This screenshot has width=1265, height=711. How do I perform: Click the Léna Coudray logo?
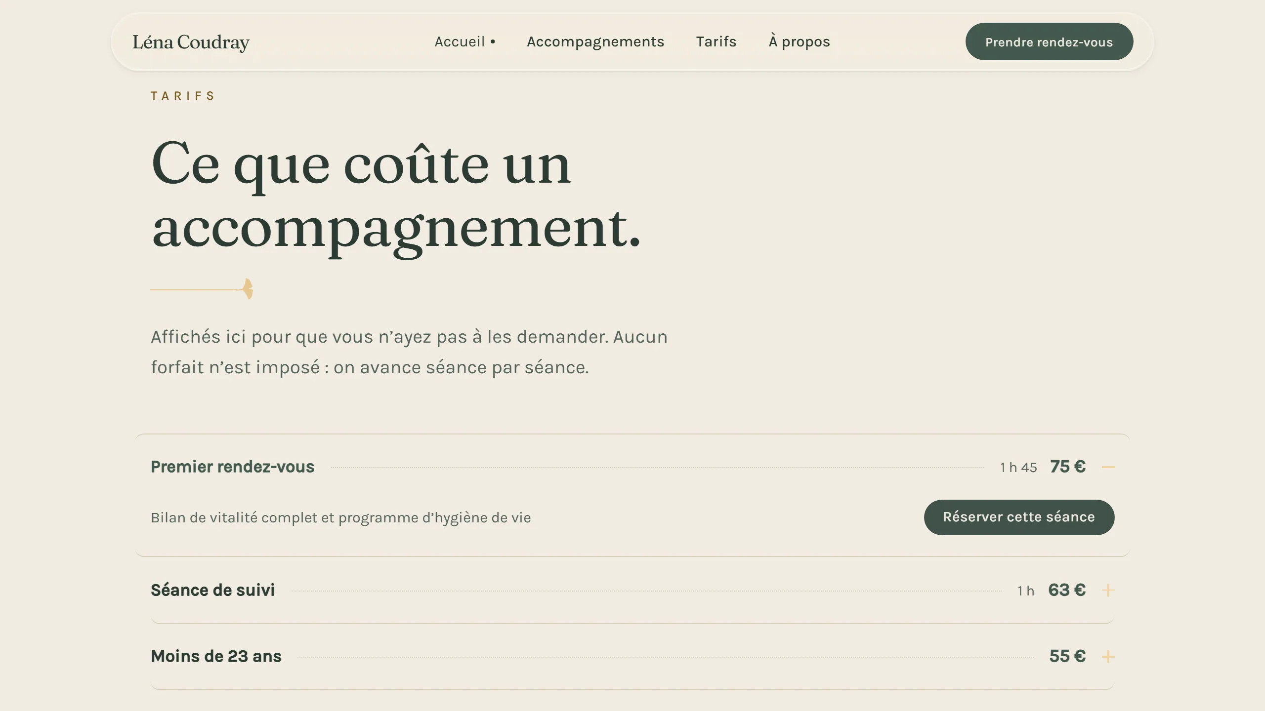191,42
